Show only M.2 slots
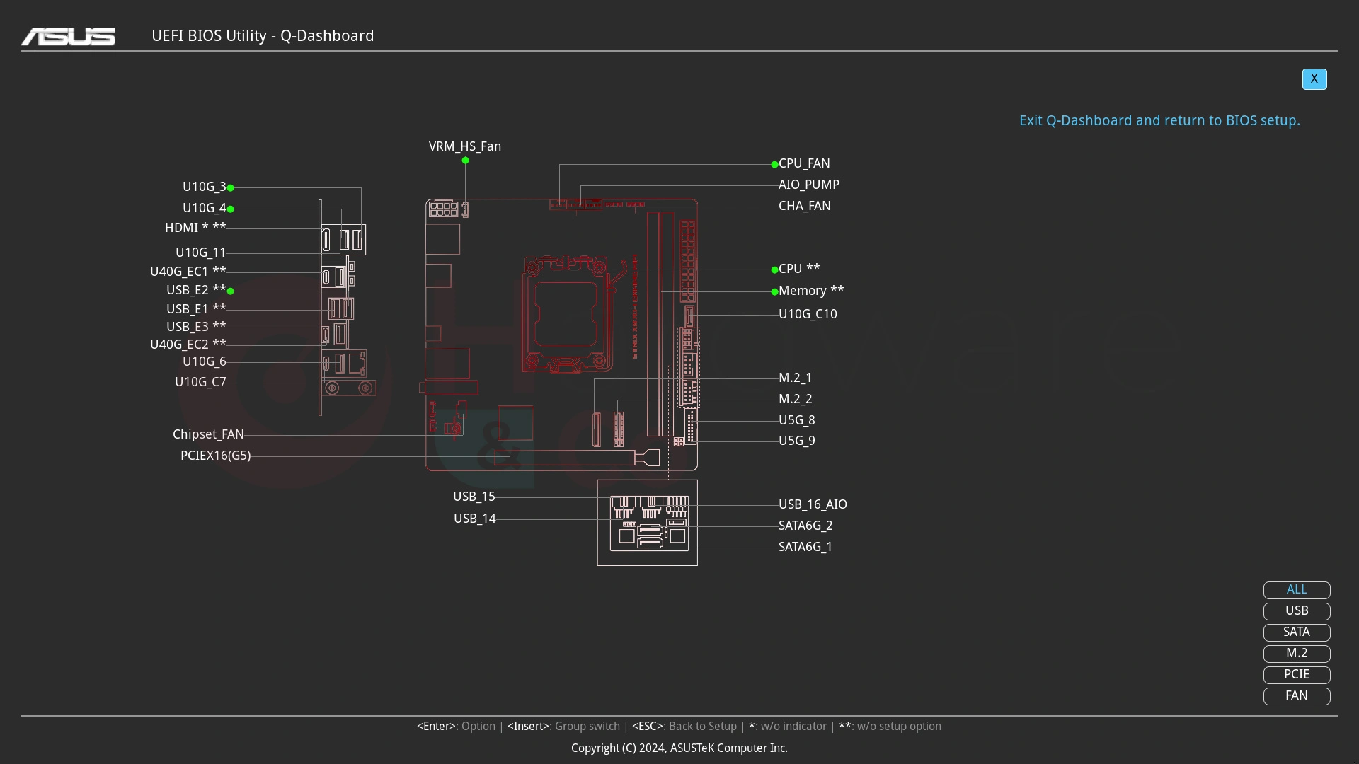1359x764 pixels. pyautogui.click(x=1297, y=654)
